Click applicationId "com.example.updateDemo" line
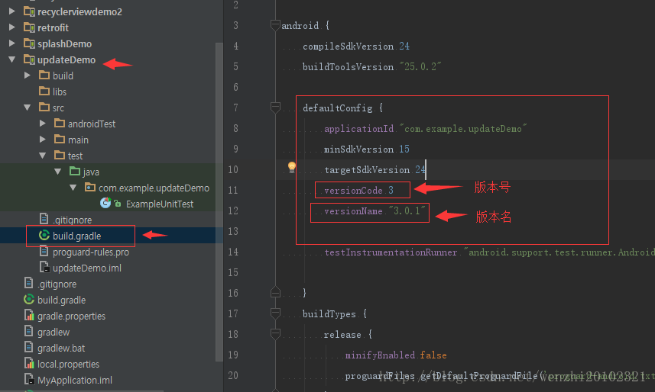Viewport: 655px width, 392px height. [x=425, y=128]
